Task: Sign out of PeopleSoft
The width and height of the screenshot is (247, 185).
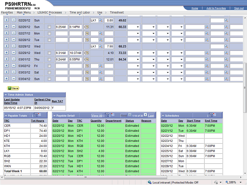Action: [x=239, y=8]
